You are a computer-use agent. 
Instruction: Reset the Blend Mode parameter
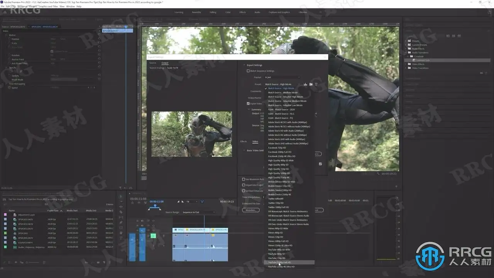(99, 80)
